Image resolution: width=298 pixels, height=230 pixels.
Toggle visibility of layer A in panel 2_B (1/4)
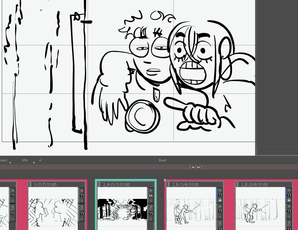pyautogui.click(x=220, y=211)
